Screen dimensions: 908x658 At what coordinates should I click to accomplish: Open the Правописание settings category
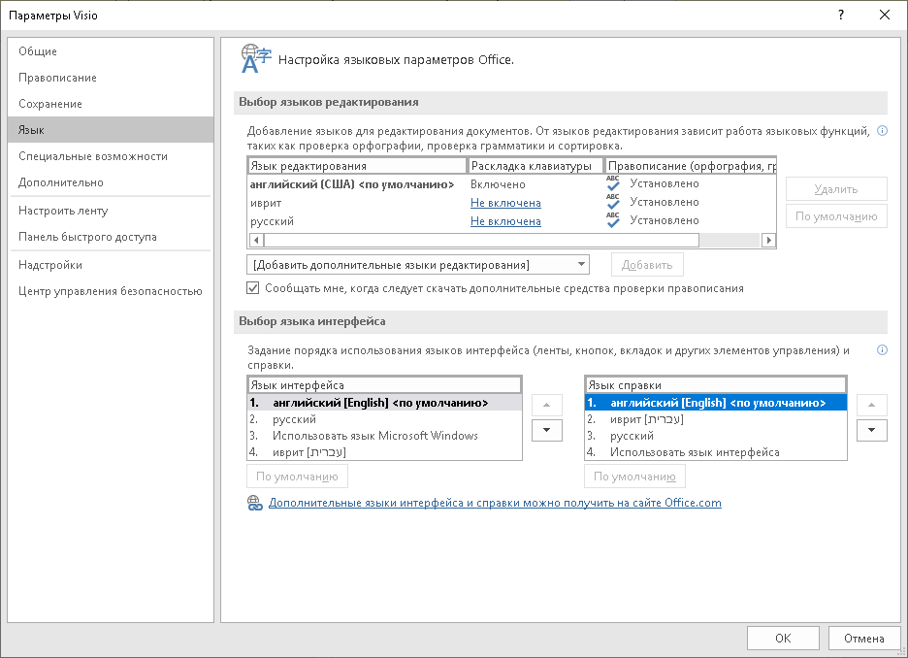111,77
